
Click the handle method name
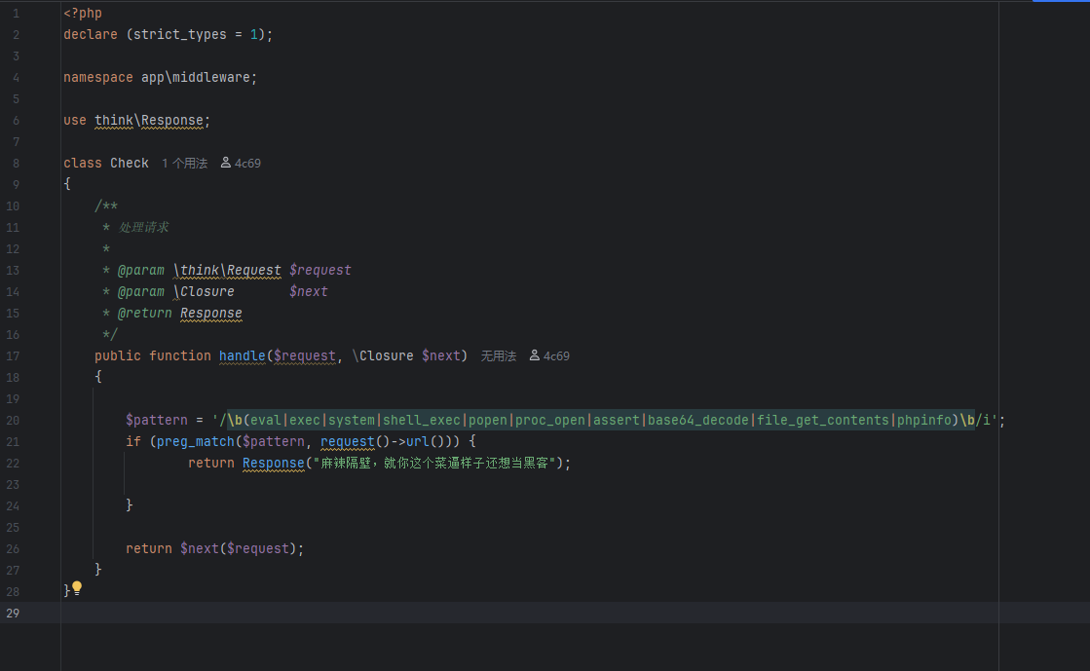(242, 356)
